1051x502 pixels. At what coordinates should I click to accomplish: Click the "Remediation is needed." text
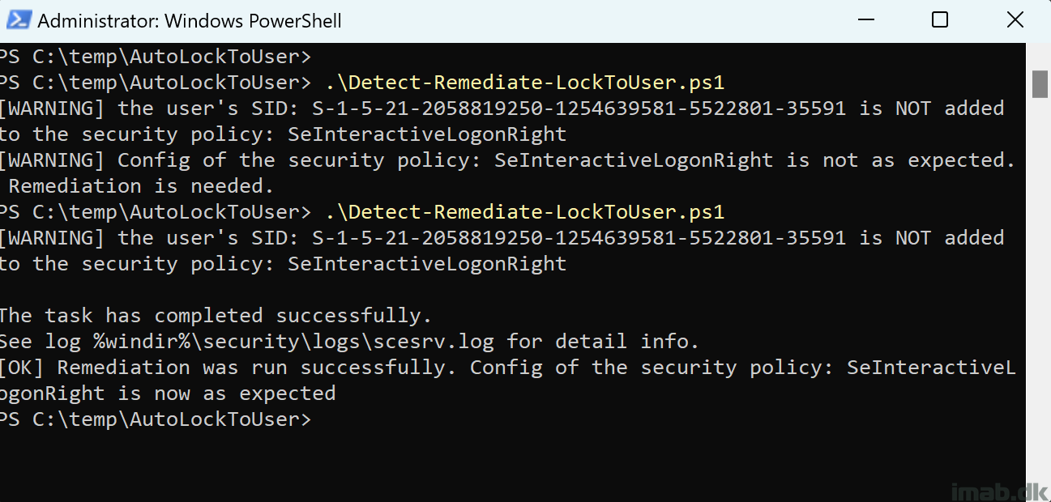click(141, 186)
